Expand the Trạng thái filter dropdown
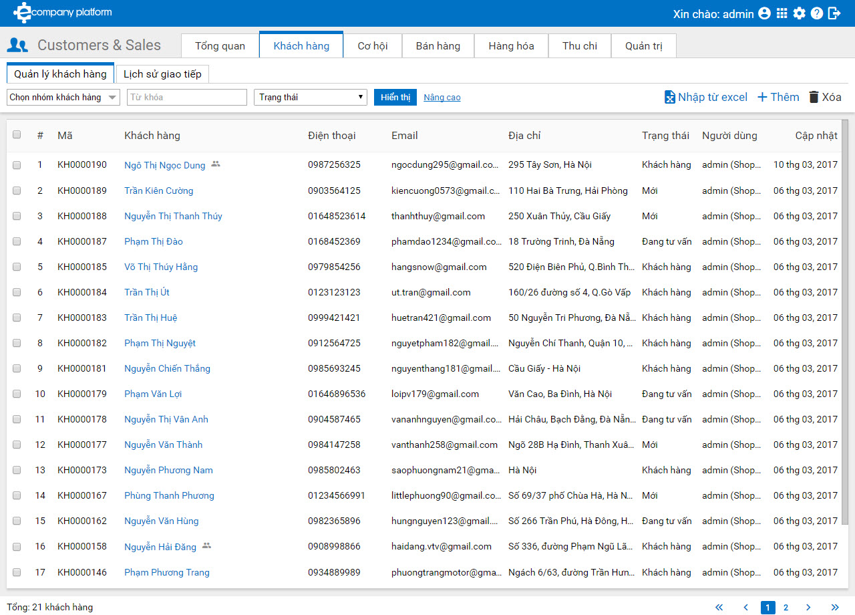This screenshot has width=855, height=615. click(x=311, y=97)
